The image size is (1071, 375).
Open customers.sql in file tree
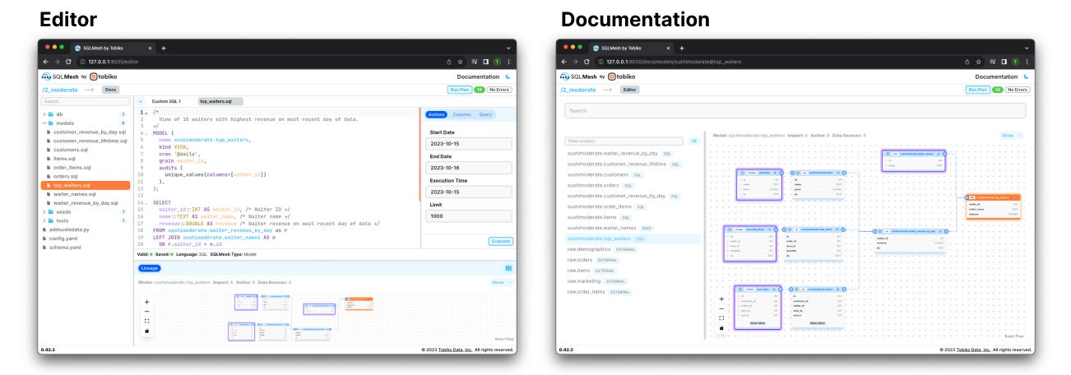[x=71, y=150]
